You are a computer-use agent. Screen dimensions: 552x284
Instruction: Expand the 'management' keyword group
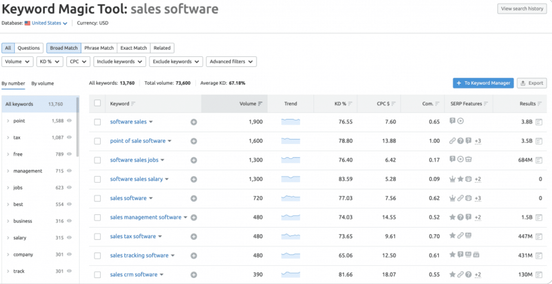tap(8, 171)
